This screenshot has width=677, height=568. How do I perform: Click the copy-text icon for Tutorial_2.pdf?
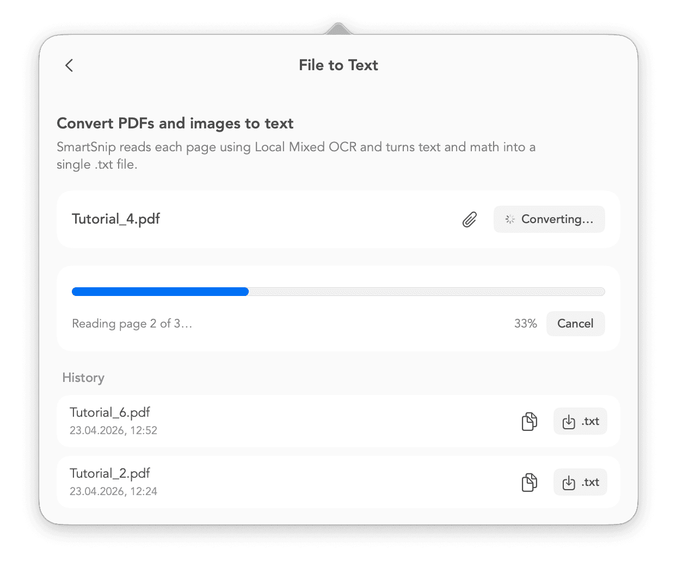pyautogui.click(x=529, y=482)
